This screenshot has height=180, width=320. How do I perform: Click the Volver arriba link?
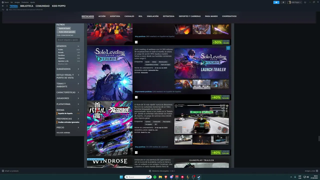pos(63,133)
